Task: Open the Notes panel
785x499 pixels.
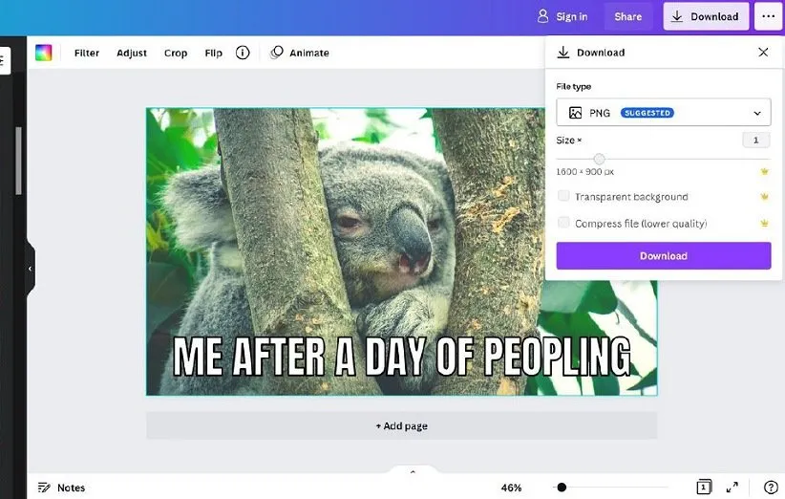Action: click(x=61, y=488)
